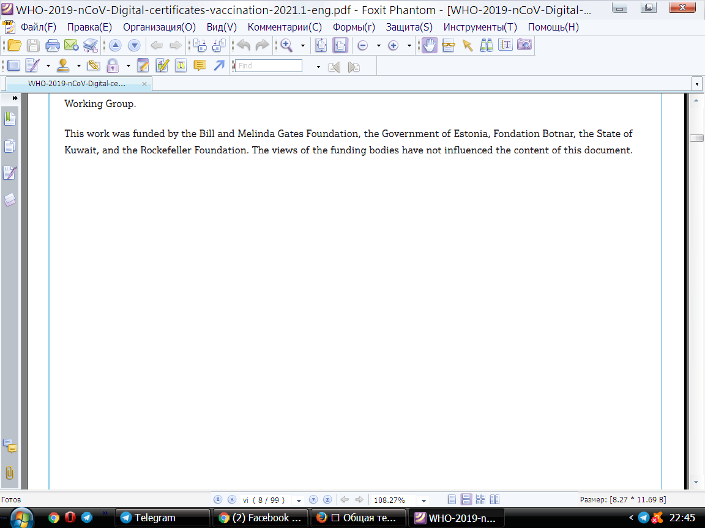Screen dimensions: 705x528
Task: Toggle Continuous page layout
Action: [x=466, y=499]
